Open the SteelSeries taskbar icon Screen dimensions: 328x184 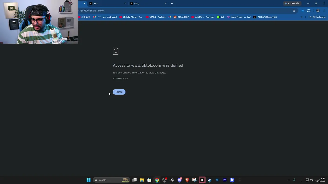pos(172,180)
